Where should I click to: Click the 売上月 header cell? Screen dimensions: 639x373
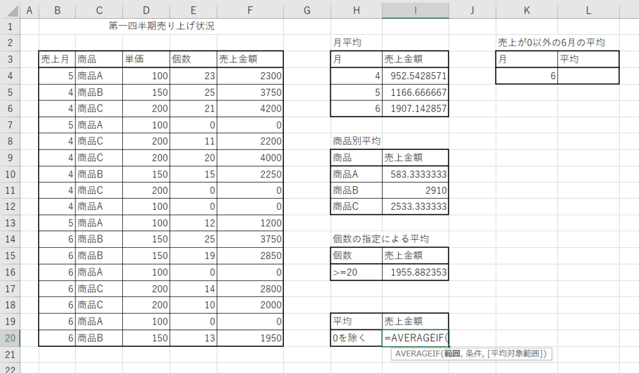57,59
